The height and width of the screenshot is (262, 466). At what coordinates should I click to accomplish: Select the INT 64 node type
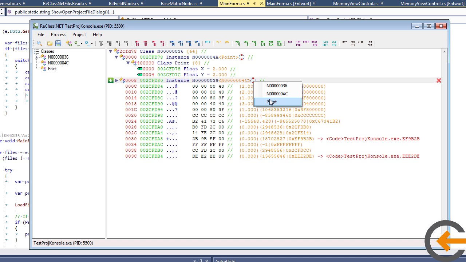pyautogui.click(x=137, y=43)
